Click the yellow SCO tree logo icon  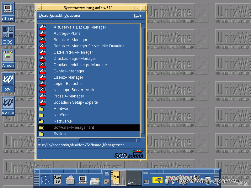point(158,180)
